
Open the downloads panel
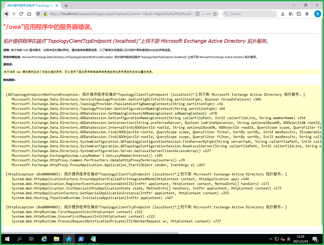point(283,14)
